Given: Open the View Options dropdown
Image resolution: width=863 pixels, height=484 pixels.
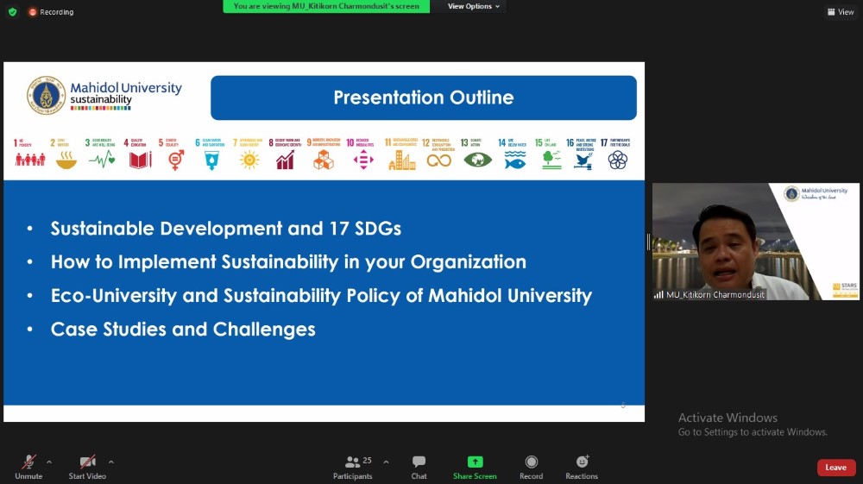Looking at the screenshot, I should (473, 6).
